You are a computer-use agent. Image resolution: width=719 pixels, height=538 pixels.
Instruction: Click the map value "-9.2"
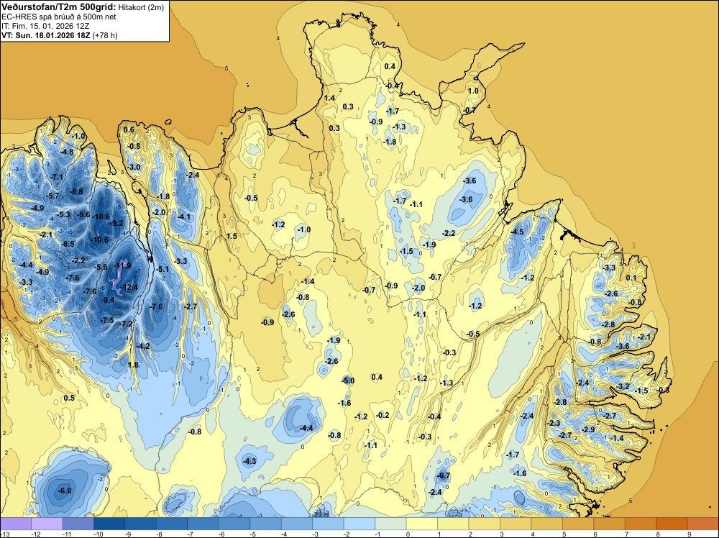pos(117,224)
